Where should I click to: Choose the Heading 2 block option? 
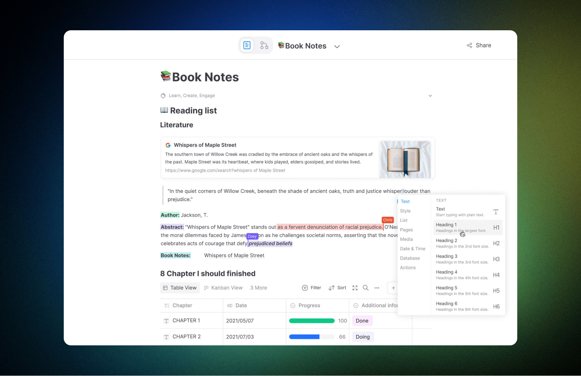(468, 243)
